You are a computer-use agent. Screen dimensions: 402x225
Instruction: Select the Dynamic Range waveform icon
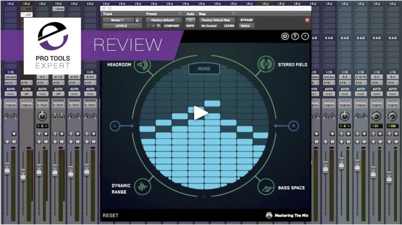[143, 187]
